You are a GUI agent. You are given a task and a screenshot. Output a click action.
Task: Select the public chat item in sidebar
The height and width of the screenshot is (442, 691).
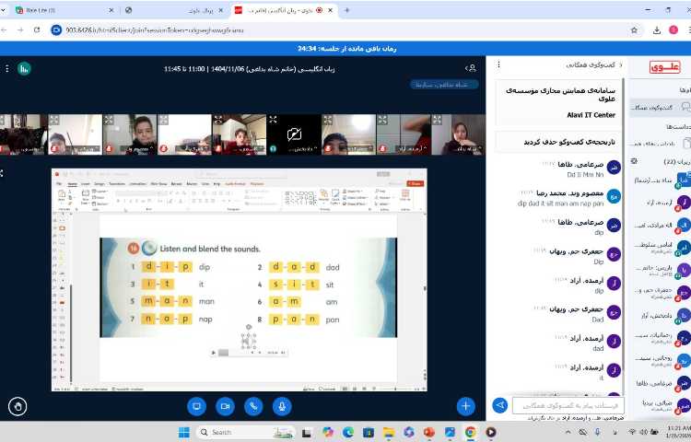click(656, 108)
